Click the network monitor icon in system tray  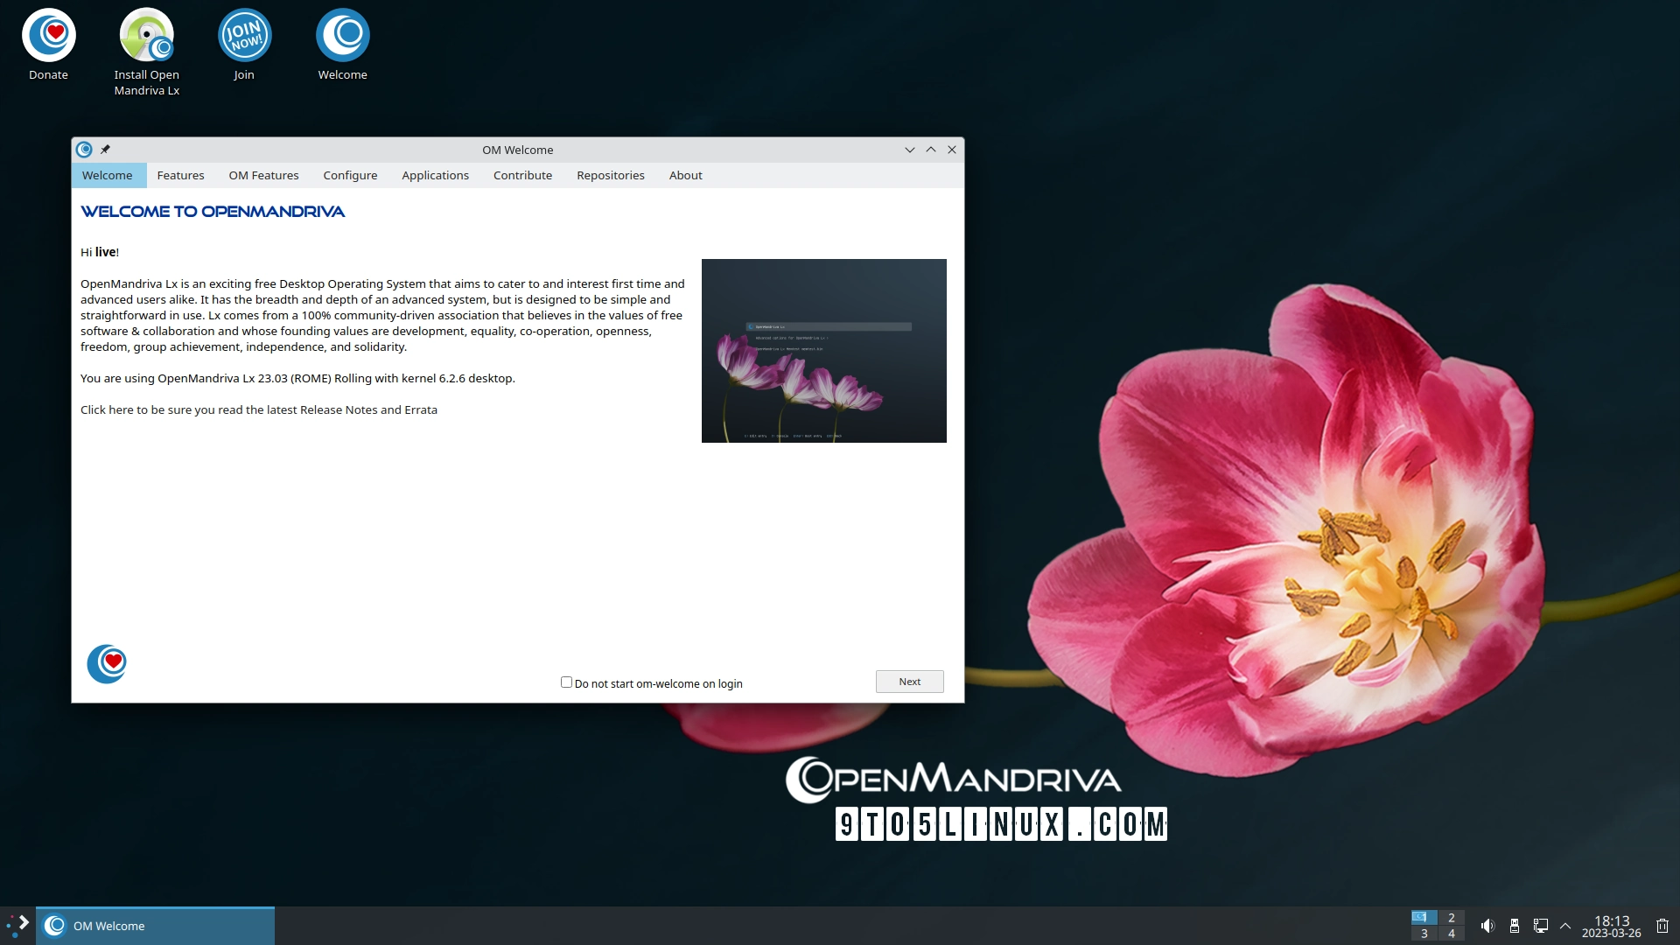1540,925
